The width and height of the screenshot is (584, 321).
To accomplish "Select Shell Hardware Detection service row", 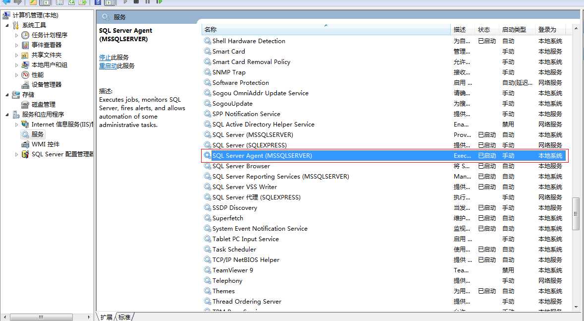I will pyautogui.click(x=383, y=41).
